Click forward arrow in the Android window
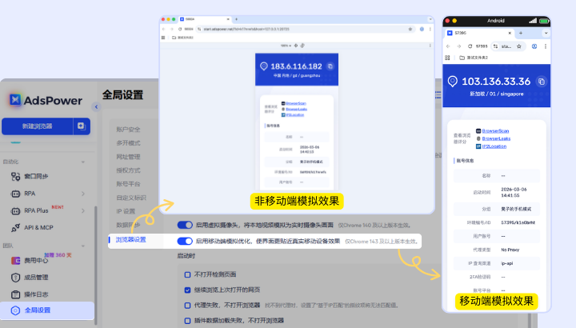The width and height of the screenshot is (576, 328). 459,46
